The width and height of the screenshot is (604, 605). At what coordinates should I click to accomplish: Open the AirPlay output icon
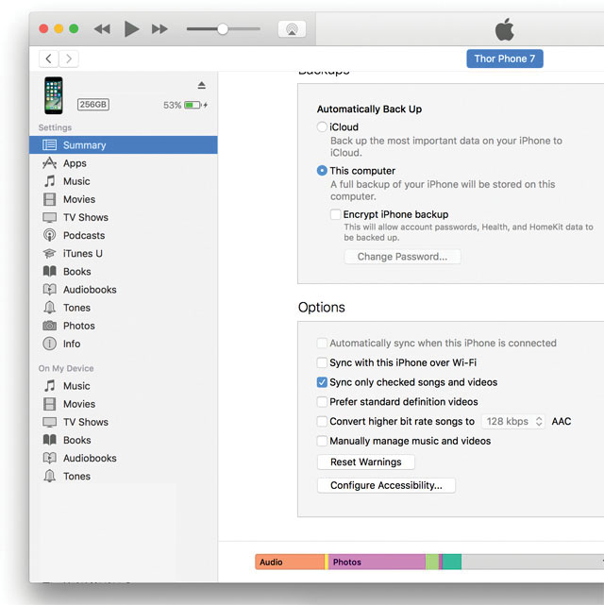click(292, 29)
